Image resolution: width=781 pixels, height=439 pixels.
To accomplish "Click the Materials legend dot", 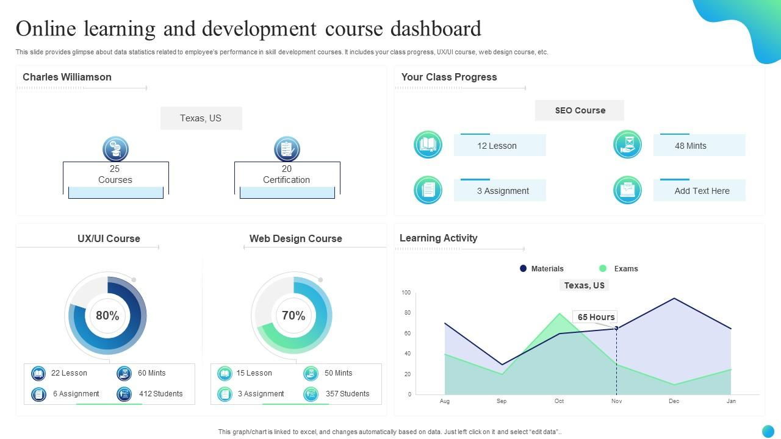I will pyautogui.click(x=523, y=268).
